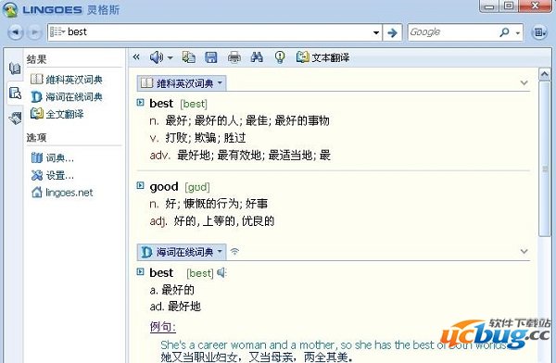Click the wireless online icon next to 海词在线词典
Viewport: 556px width, 363px height.
[234, 251]
